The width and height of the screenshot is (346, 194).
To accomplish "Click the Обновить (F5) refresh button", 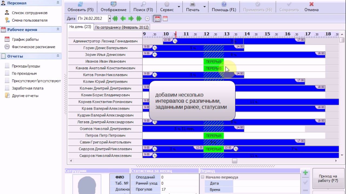I will [x=80, y=6].
